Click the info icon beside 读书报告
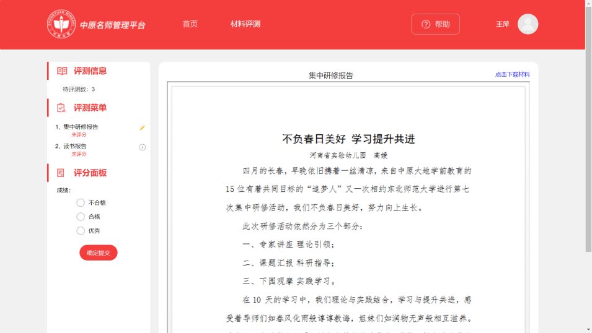The image size is (592, 333). pyautogui.click(x=142, y=147)
